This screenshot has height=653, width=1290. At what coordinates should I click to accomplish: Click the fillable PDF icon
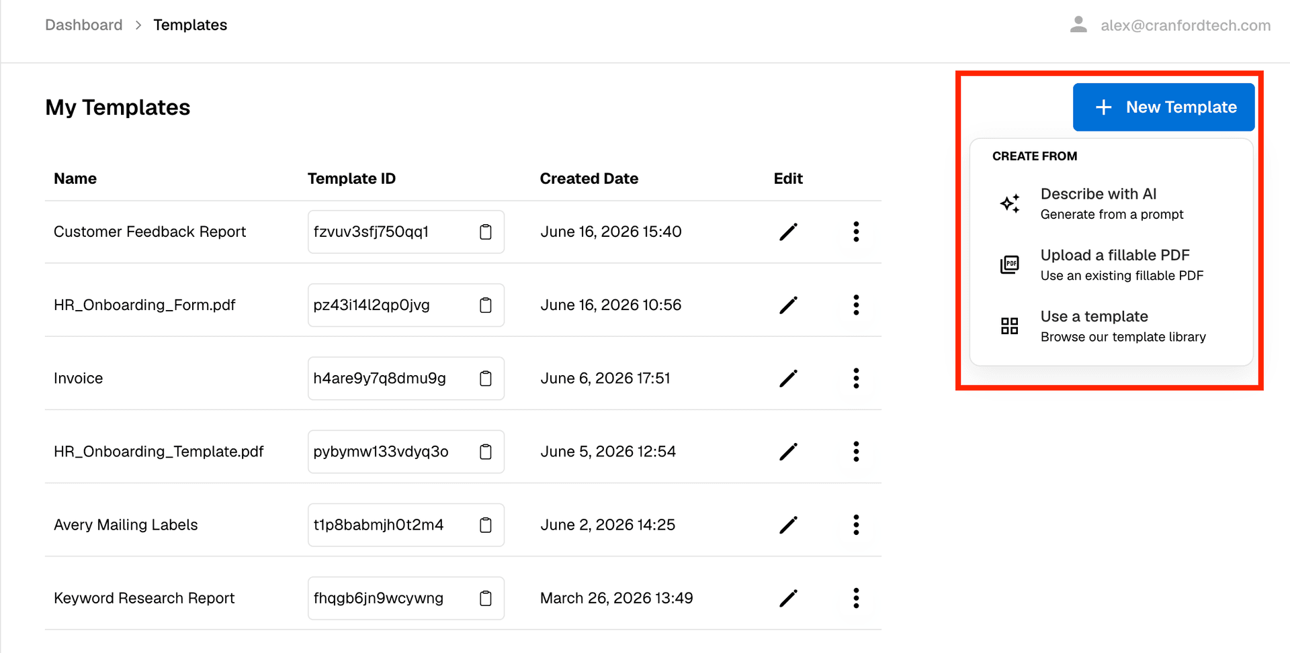[1010, 264]
